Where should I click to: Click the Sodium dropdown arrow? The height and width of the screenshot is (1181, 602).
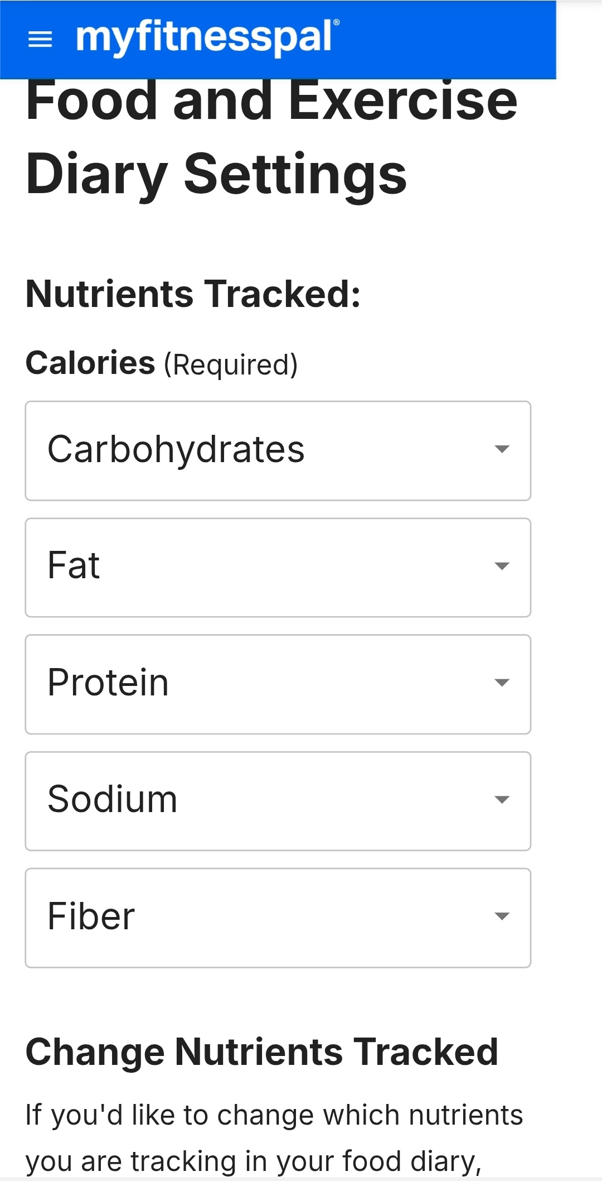(502, 799)
